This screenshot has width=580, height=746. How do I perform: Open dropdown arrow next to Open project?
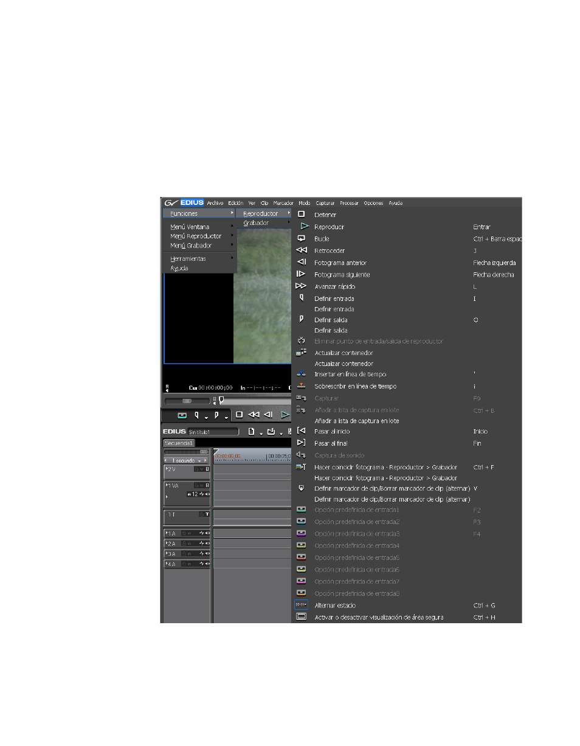coord(281,433)
